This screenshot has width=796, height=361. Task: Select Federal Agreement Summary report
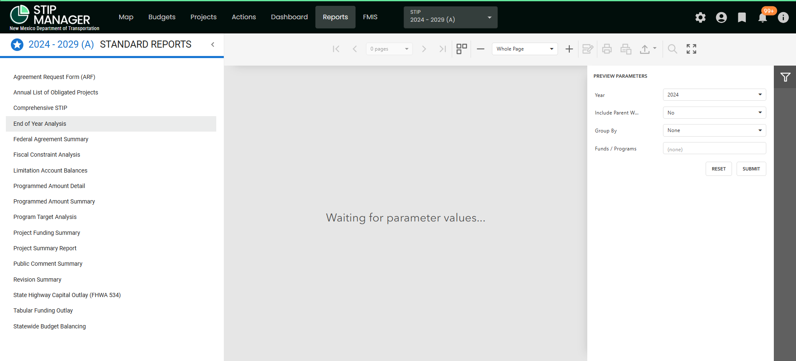click(111, 139)
